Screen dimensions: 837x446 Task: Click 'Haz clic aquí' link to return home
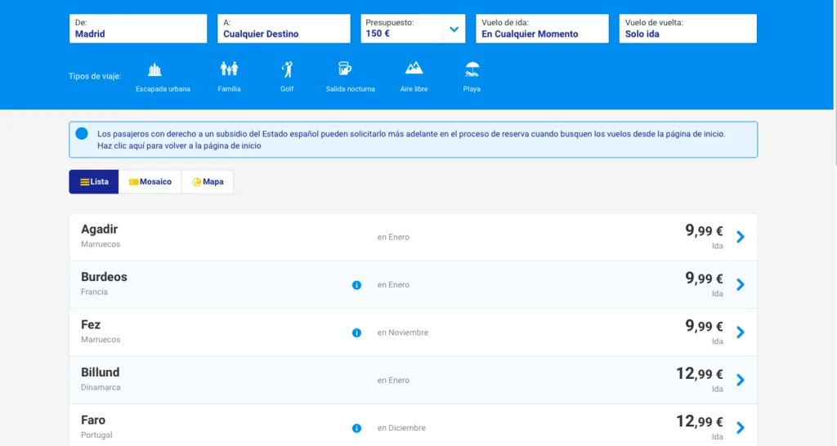tap(179, 145)
